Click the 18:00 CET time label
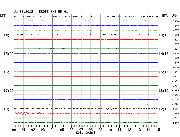 tap(8, 109)
